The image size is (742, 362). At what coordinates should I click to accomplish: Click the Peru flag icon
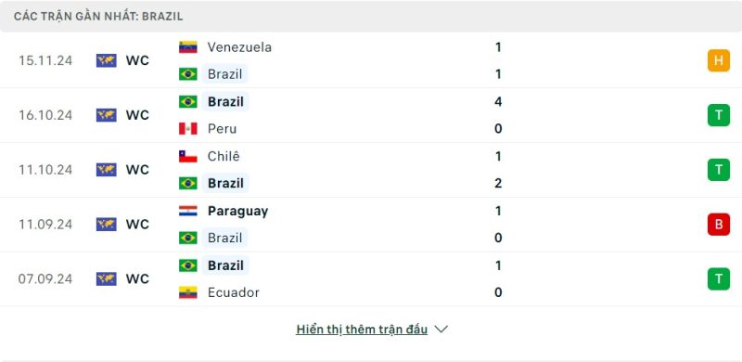pyautogui.click(x=188, y=129)
